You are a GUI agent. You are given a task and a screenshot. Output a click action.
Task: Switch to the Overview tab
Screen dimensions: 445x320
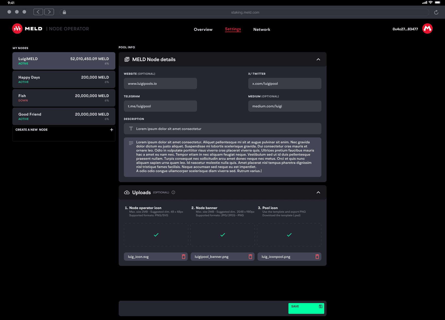coord(203,29)
